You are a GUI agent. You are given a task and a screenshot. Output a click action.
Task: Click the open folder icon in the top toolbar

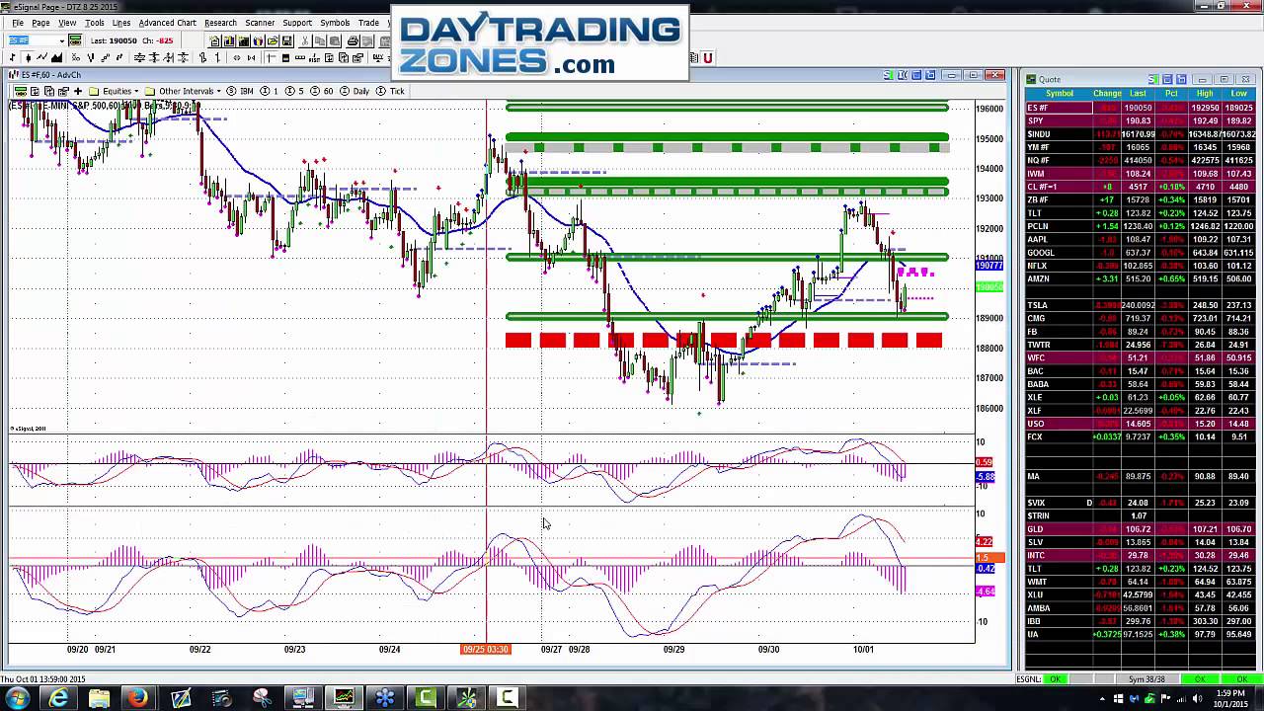pyautogui.click(x=274, y=40)
